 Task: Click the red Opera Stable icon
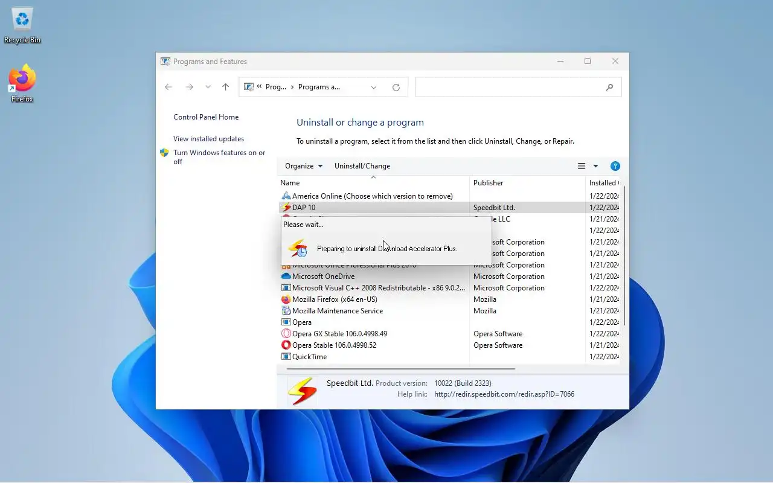pyautogui.click(x=286, y=345)
